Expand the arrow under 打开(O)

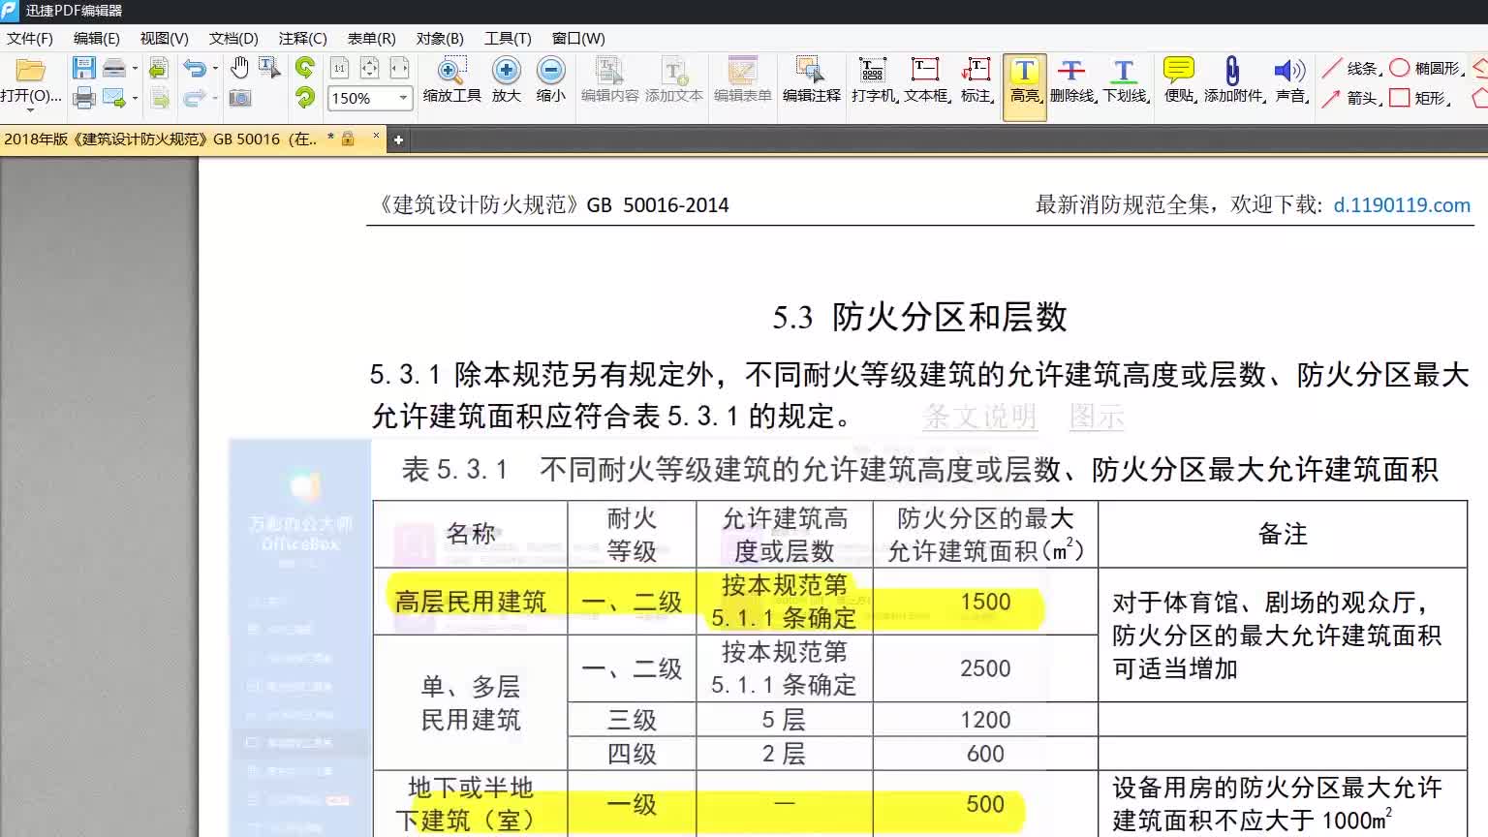[30, 109]
